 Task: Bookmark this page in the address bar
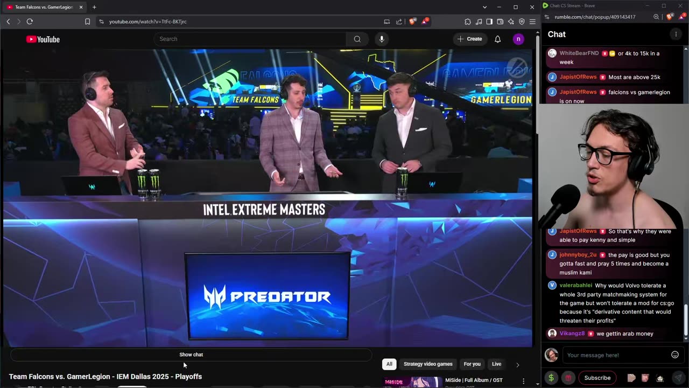point(87,22)
